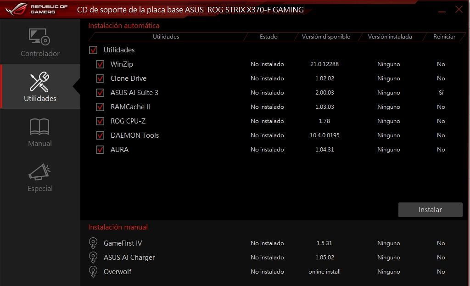
Task: Uncheck the AURA checkbox
Action: 100,150
